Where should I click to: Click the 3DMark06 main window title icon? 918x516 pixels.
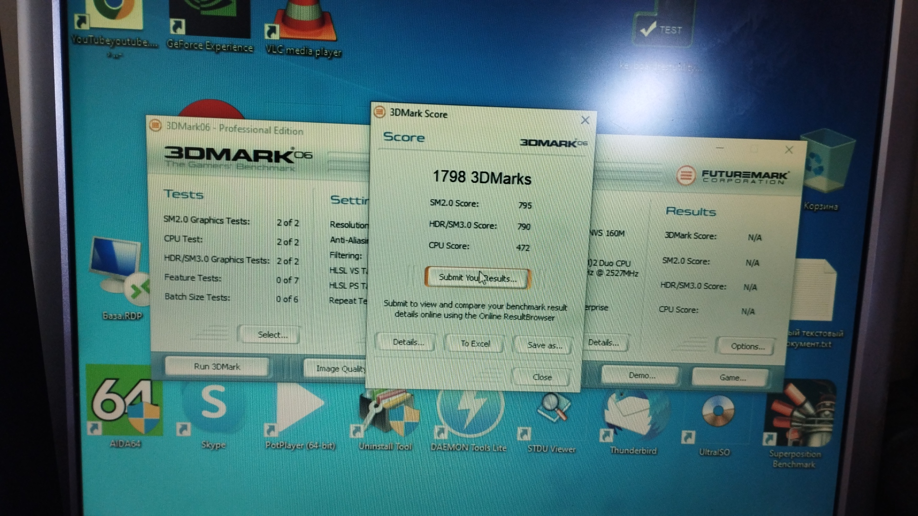point(155,126)
